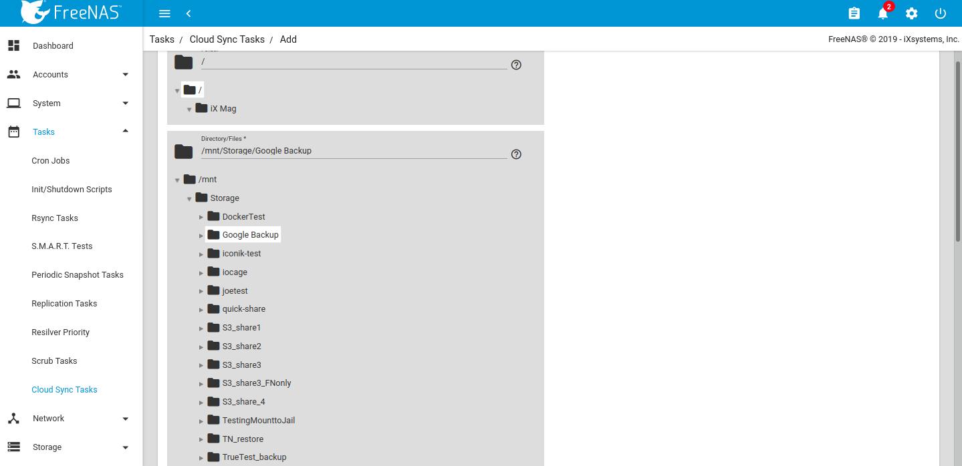Open the alerts notification bell
Screen dimensions: 962x466
(883, 13)
